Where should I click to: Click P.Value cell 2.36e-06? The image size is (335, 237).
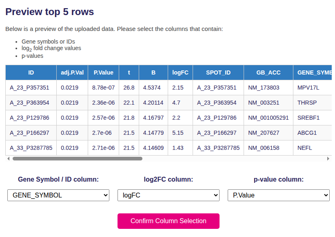tap(103, 103)
